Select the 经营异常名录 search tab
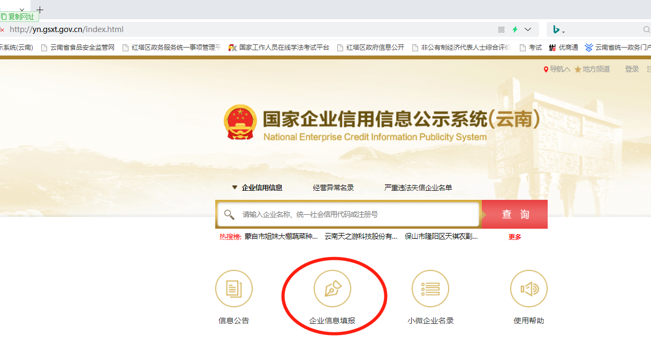 [334, 188]
